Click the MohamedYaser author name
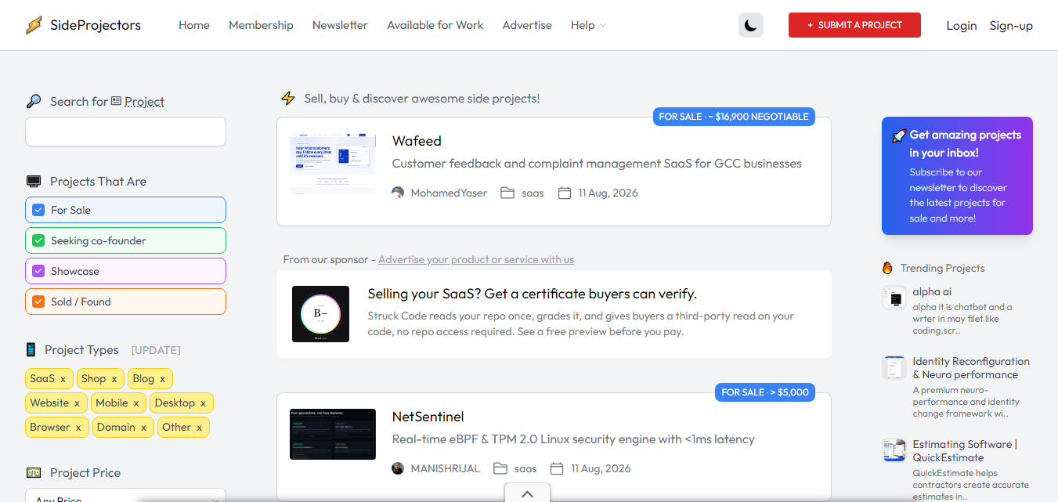Image resolution: width=1058 pixels, height=502 pixels. 449,193
